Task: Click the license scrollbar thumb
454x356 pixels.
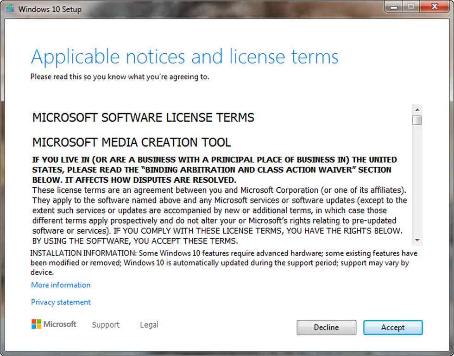Action: (417, 120)
